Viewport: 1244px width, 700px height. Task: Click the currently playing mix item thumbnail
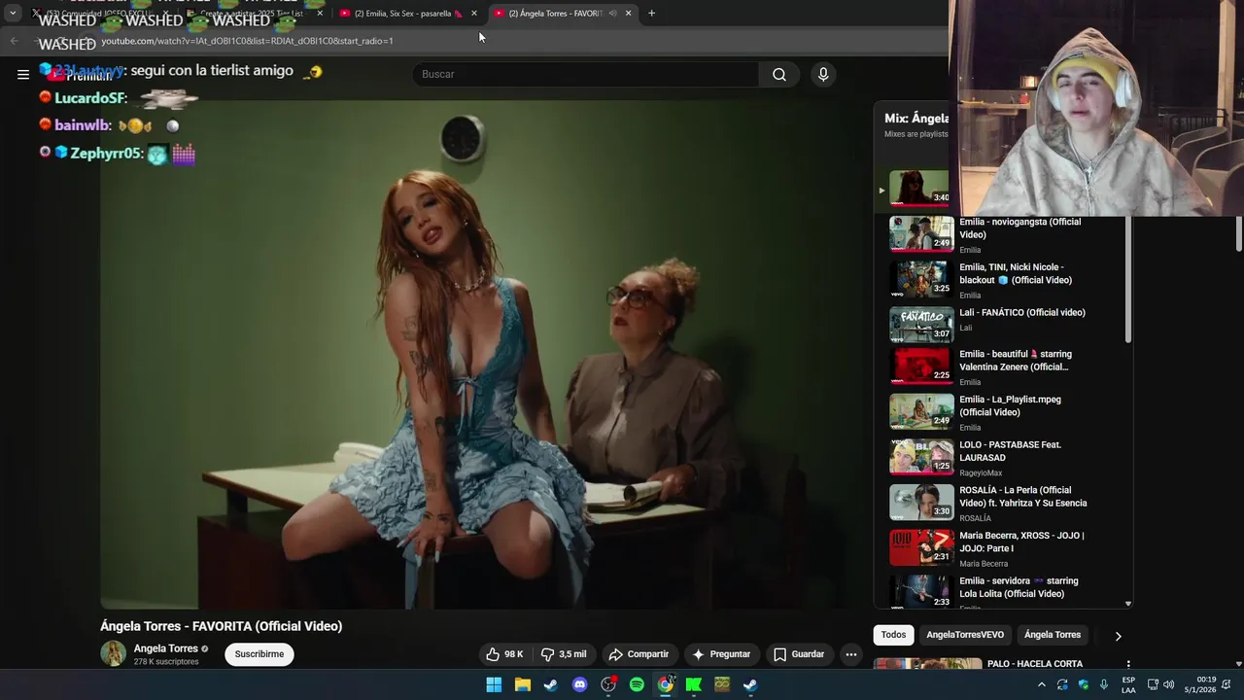click(918, 188)
